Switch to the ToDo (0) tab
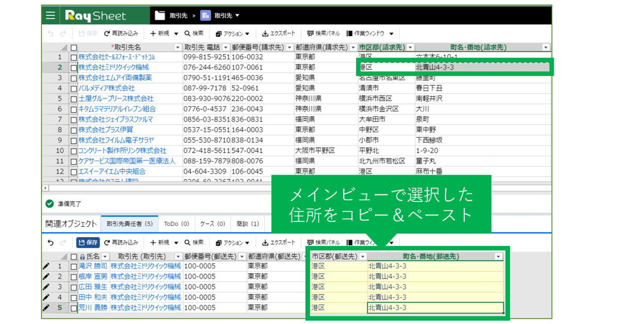Screen dimensions: 620x324 (177, 223)
